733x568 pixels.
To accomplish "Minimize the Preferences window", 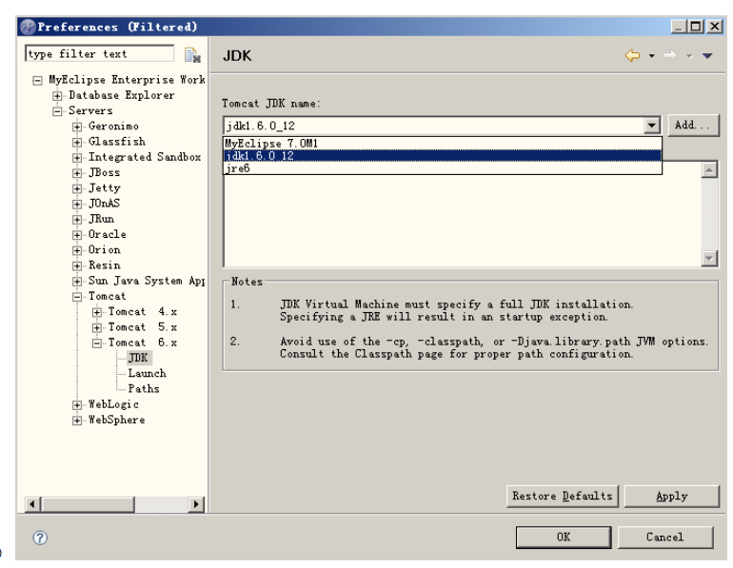I will pyautogui.click(x=679, y=27).
